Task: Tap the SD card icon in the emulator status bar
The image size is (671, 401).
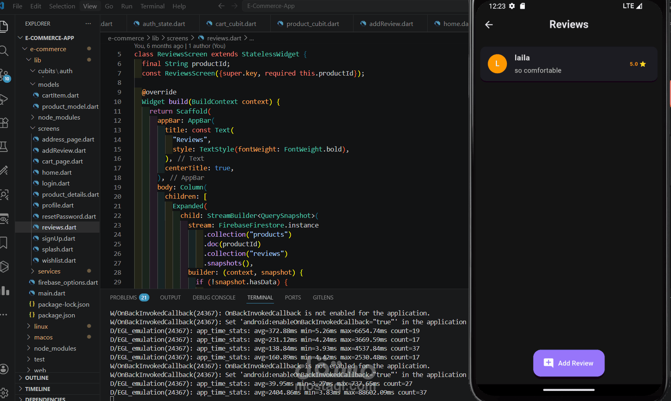Action: [x=522, y=6]
